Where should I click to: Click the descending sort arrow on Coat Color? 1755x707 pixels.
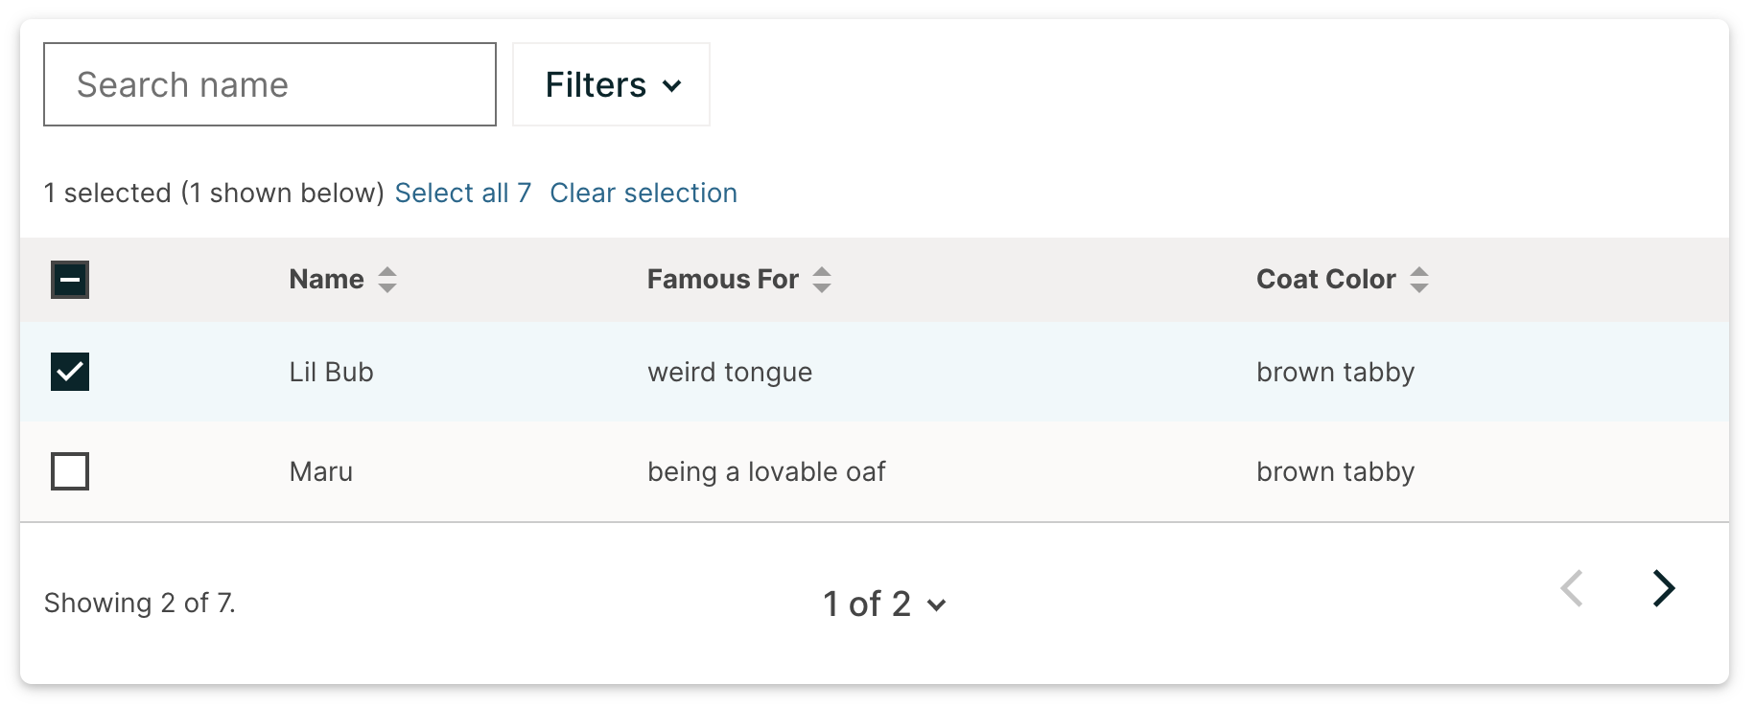pos(1420,286)
